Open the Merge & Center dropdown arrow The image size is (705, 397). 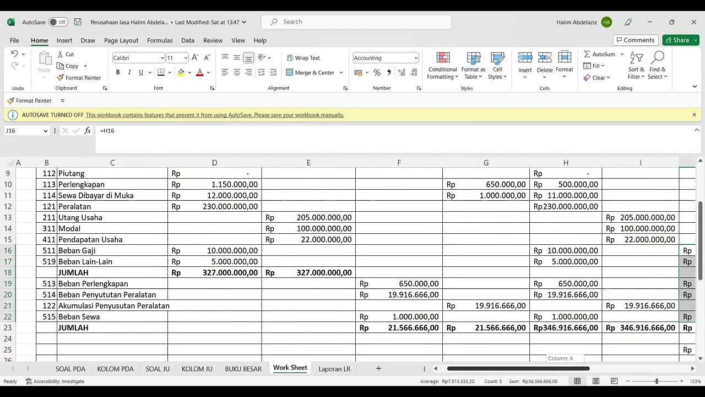point(341,73)
